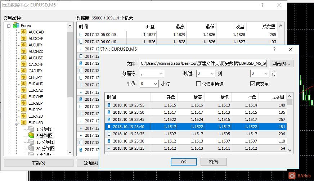Image resolution: width=314 pixels, height=181 pixels.
Task: Click the 15 分钟图 database icon
Action: (31, 142)
